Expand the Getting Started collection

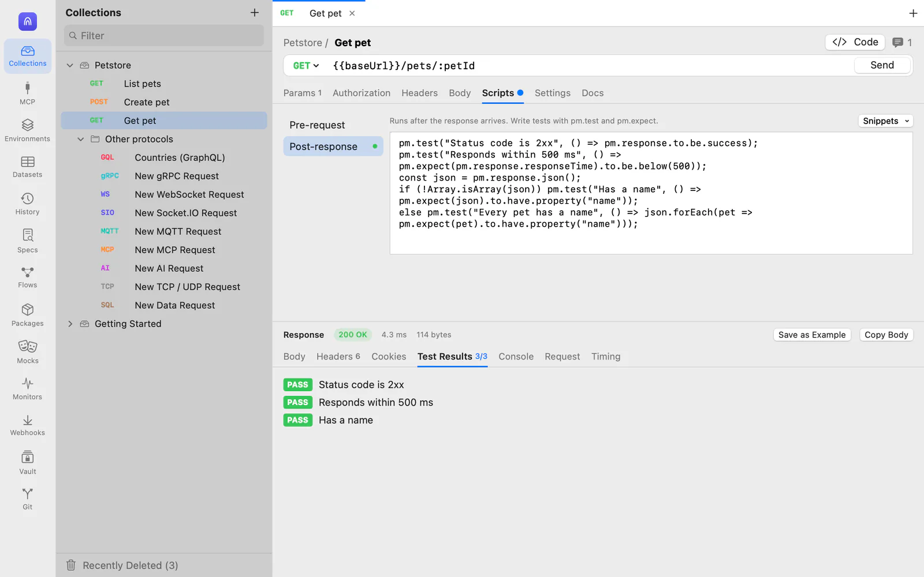[70, 324]
